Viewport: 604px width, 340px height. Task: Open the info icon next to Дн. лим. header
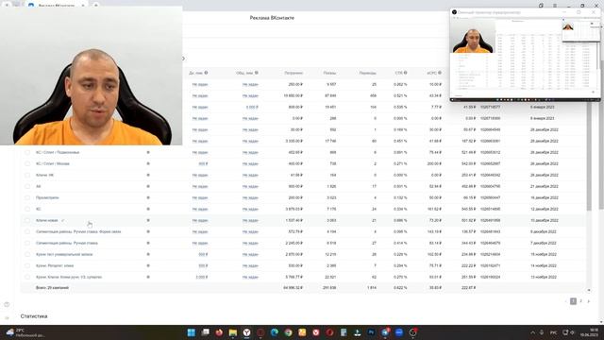tap(206, 73)
